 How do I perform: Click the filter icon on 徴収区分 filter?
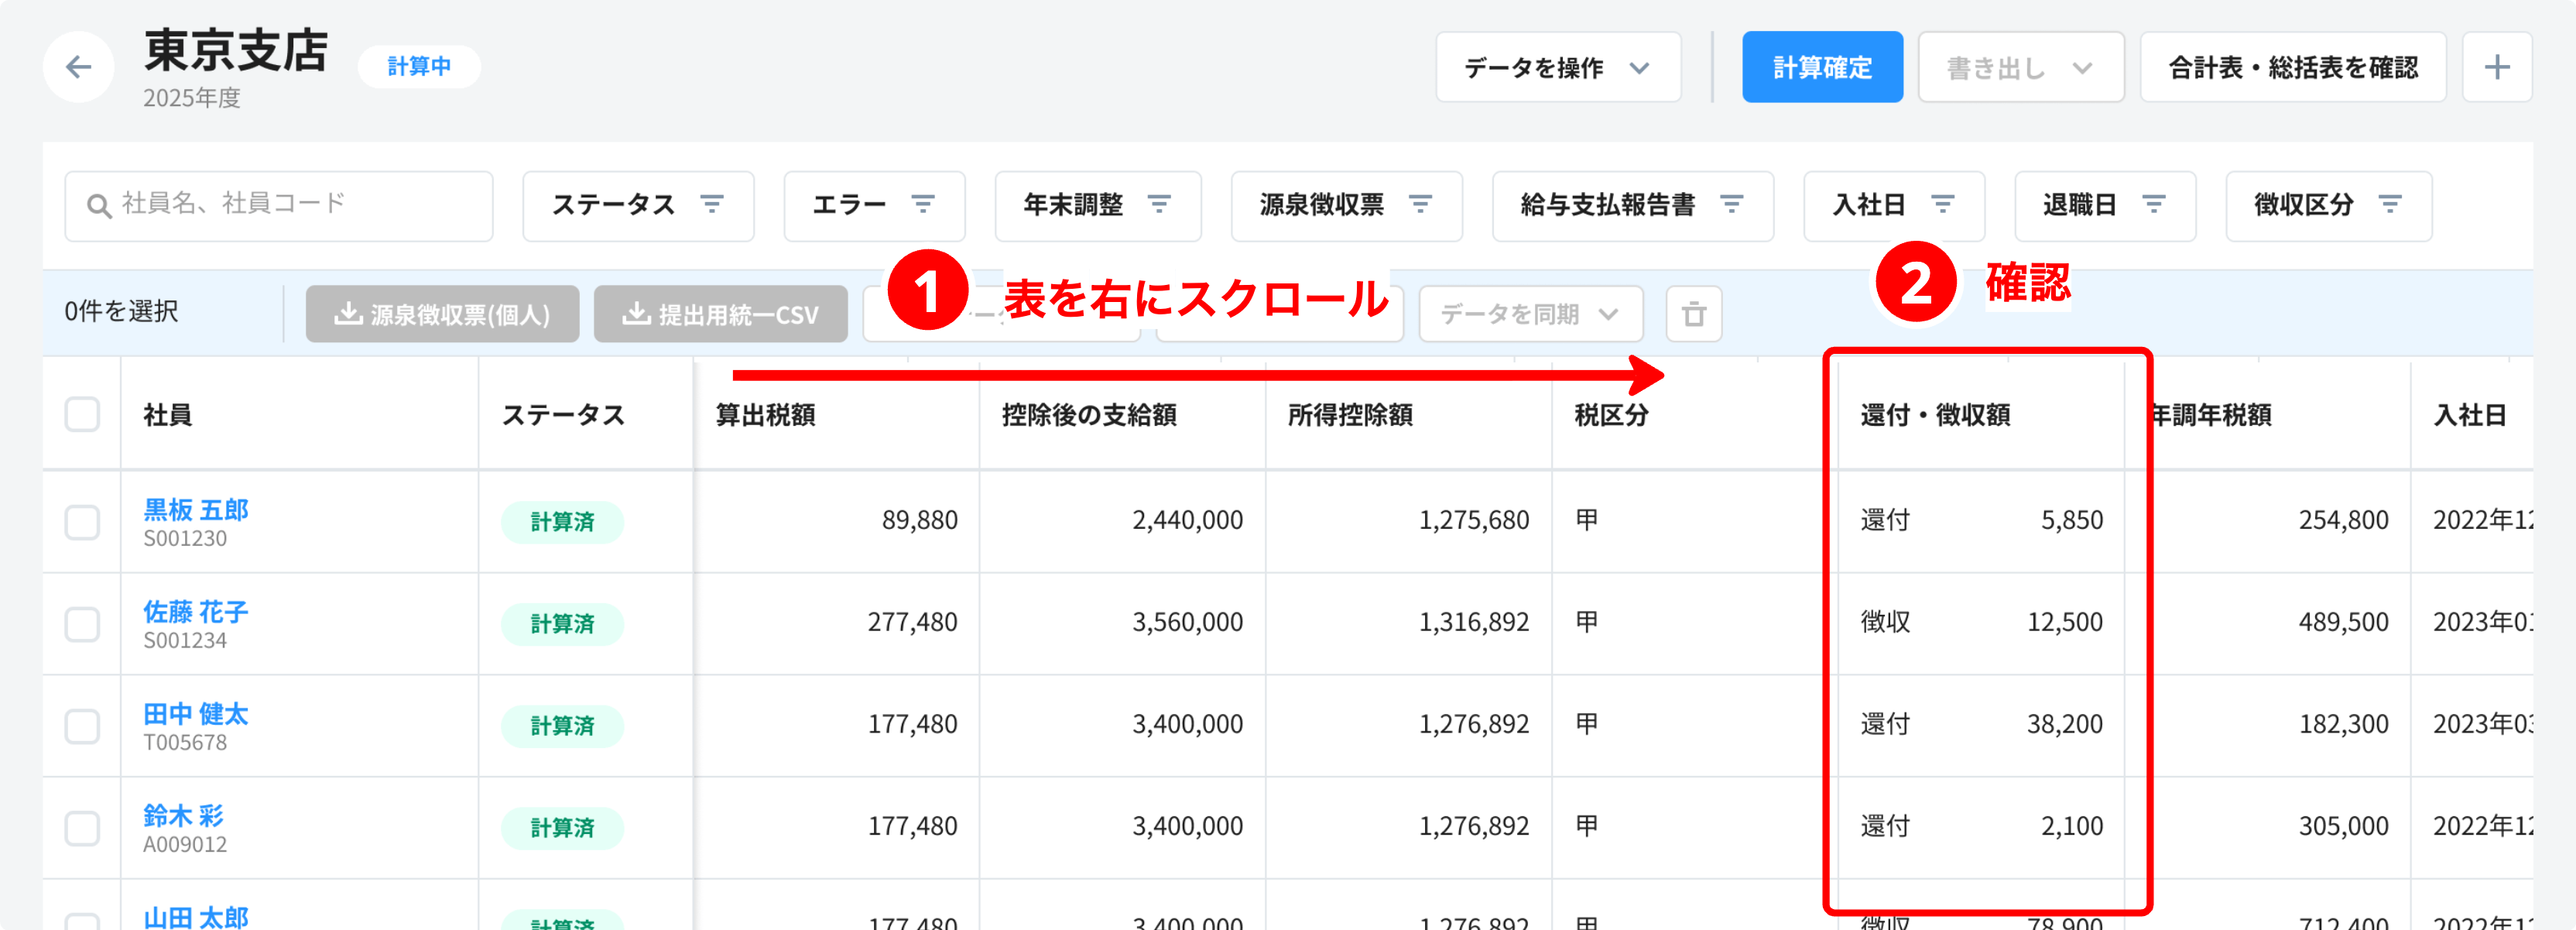click(x=2390, y=204)
